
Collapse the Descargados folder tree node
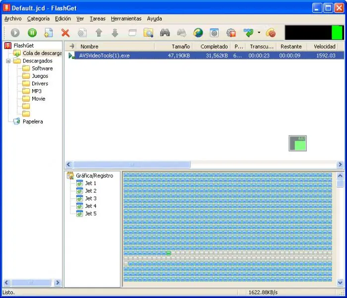click(8, 61)
